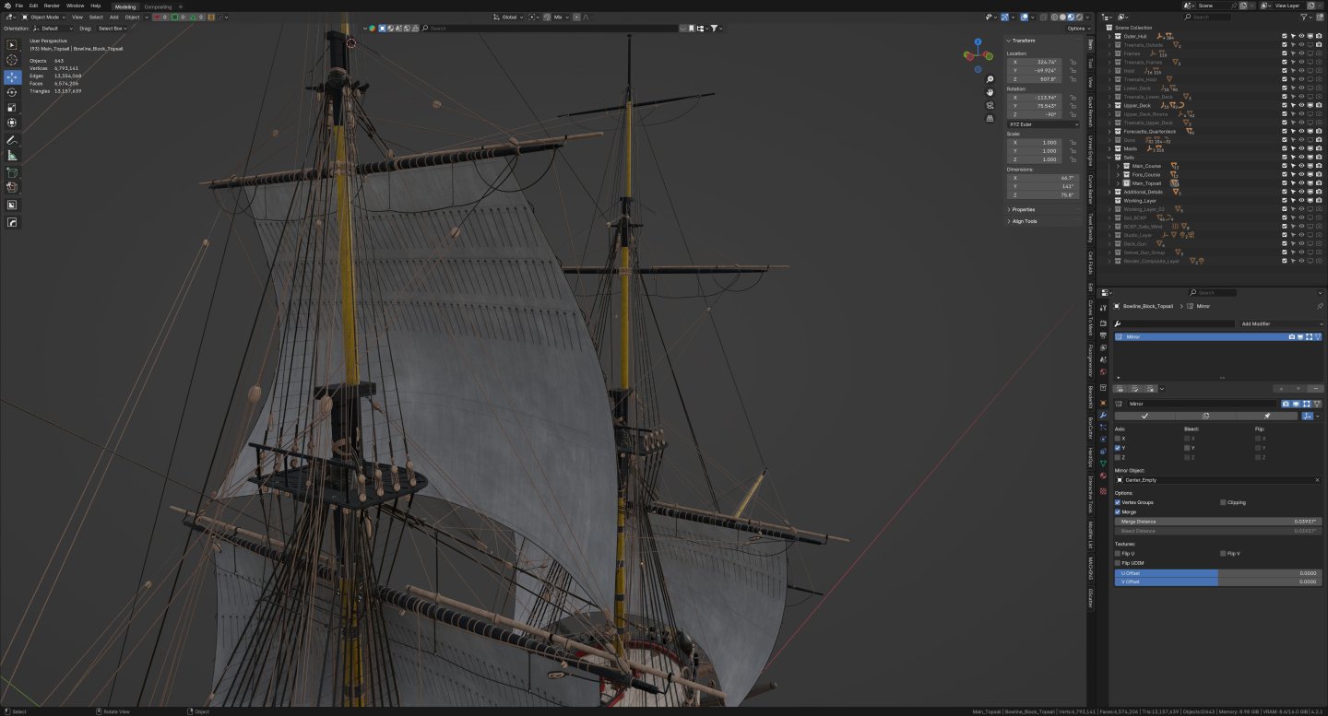Toggle camera view icon in viewport
Image resolution: width=1328 pixels, height=716 pixels.
(x=990, y=105)
